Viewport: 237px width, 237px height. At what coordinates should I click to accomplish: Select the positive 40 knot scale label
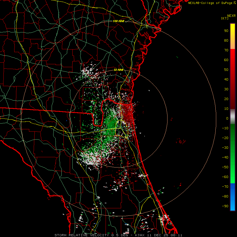pos(226,80)
